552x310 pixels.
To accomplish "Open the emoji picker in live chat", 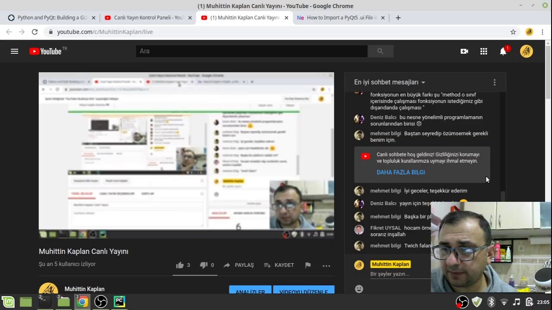I will tap(359, 289).
